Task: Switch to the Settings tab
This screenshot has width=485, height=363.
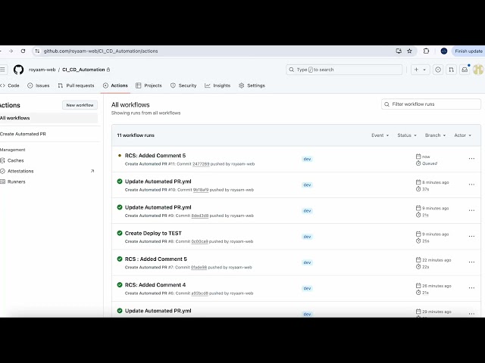Action: coord(252,85)
